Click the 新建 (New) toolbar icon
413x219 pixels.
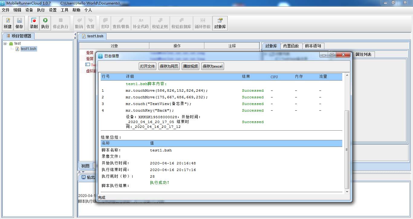(x=7, y=23)
